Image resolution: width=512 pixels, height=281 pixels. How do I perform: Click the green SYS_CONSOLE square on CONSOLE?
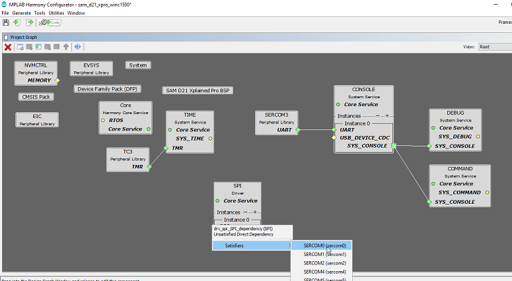coord(394,146)
